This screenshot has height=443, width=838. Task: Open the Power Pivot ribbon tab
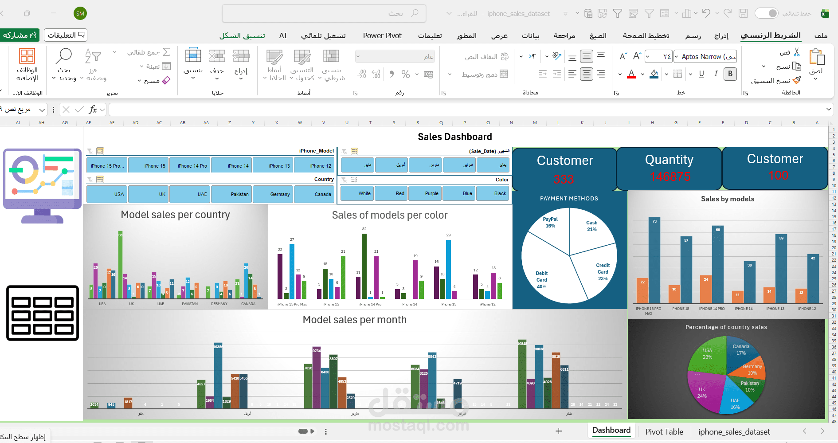[x=382, y=35]
